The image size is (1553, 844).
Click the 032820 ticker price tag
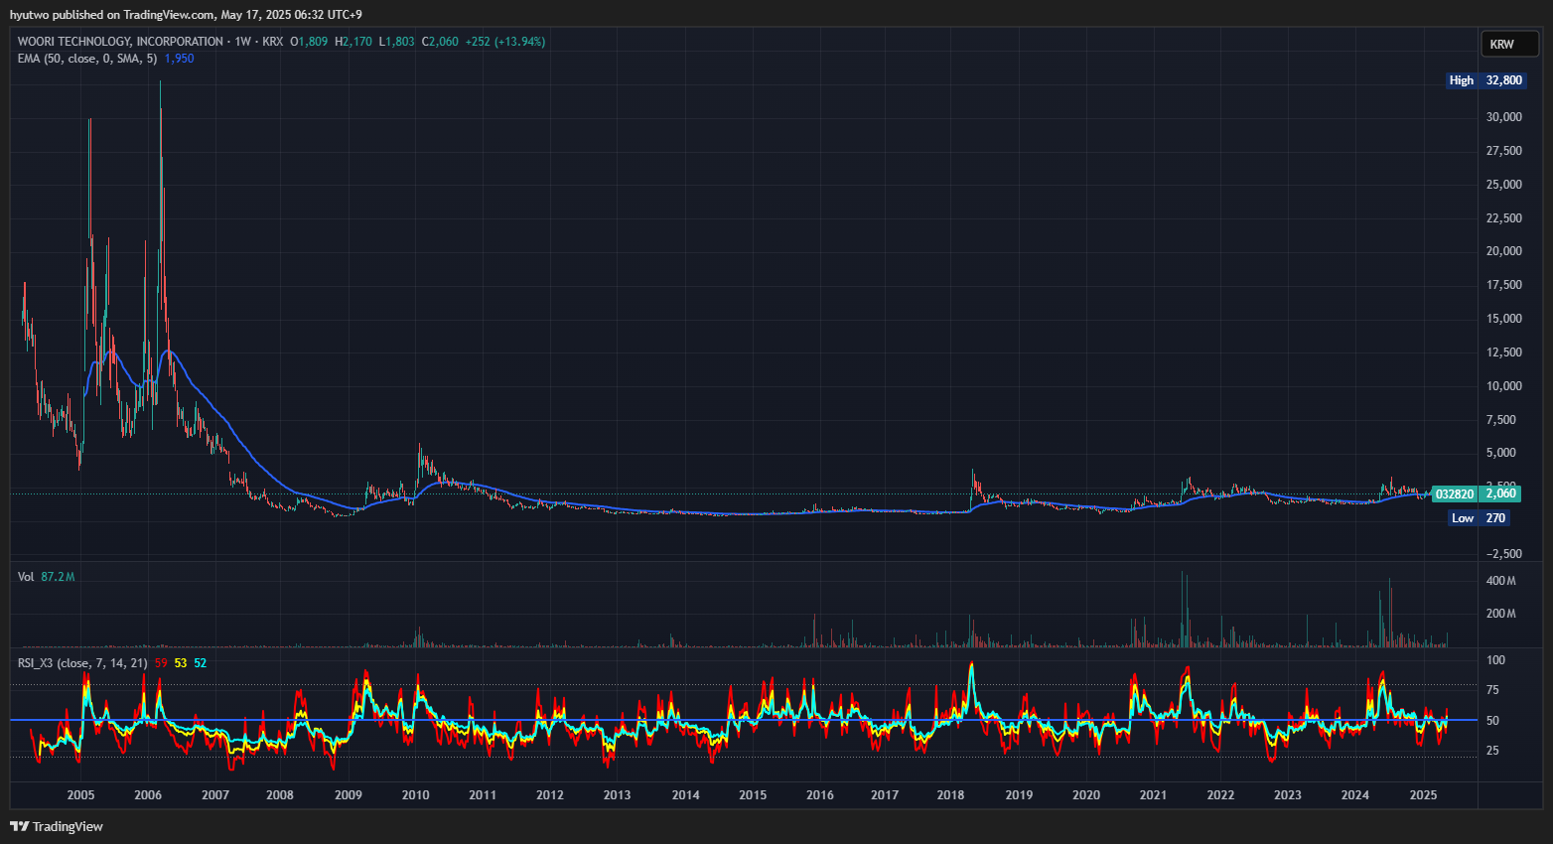pyautogui.click(x=1455, y=493)
